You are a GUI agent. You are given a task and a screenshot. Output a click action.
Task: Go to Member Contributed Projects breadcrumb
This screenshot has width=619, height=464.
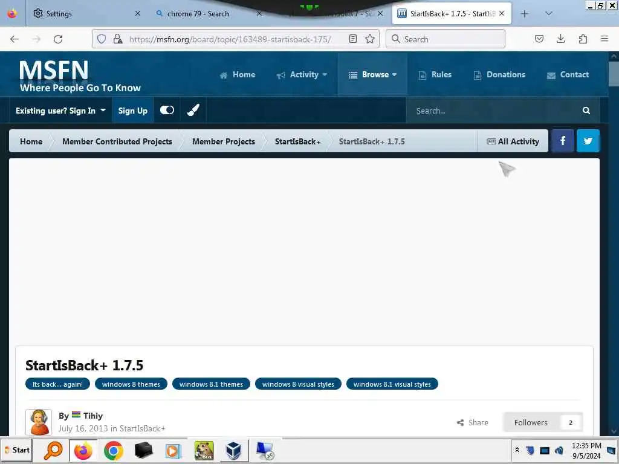click(x=117, y=141)
